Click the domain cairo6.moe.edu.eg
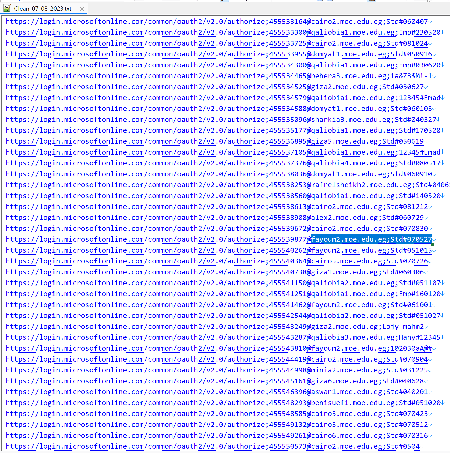The image size is (450, 453). [x=347, y=436]
